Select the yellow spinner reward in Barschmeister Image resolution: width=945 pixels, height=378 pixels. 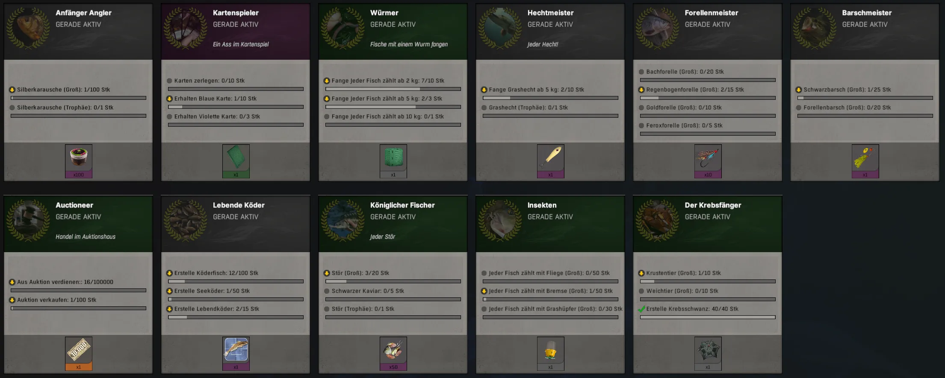pyautogui.click(x=865, y=161)
